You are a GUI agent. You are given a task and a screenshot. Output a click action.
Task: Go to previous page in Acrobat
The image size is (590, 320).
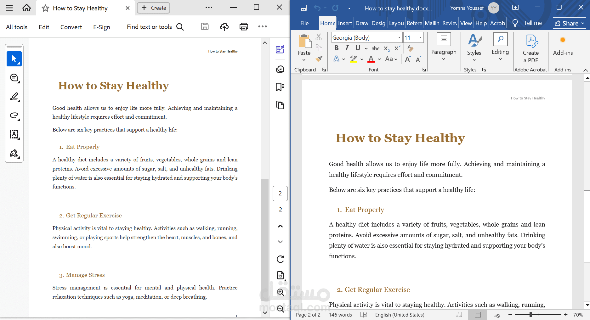280,226
